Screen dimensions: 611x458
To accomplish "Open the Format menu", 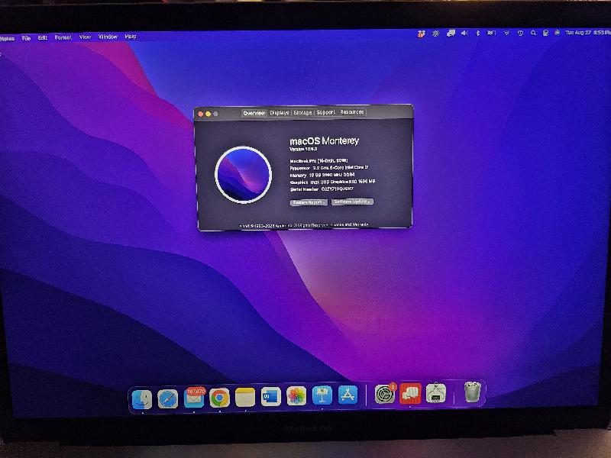I will click(63, 37).
